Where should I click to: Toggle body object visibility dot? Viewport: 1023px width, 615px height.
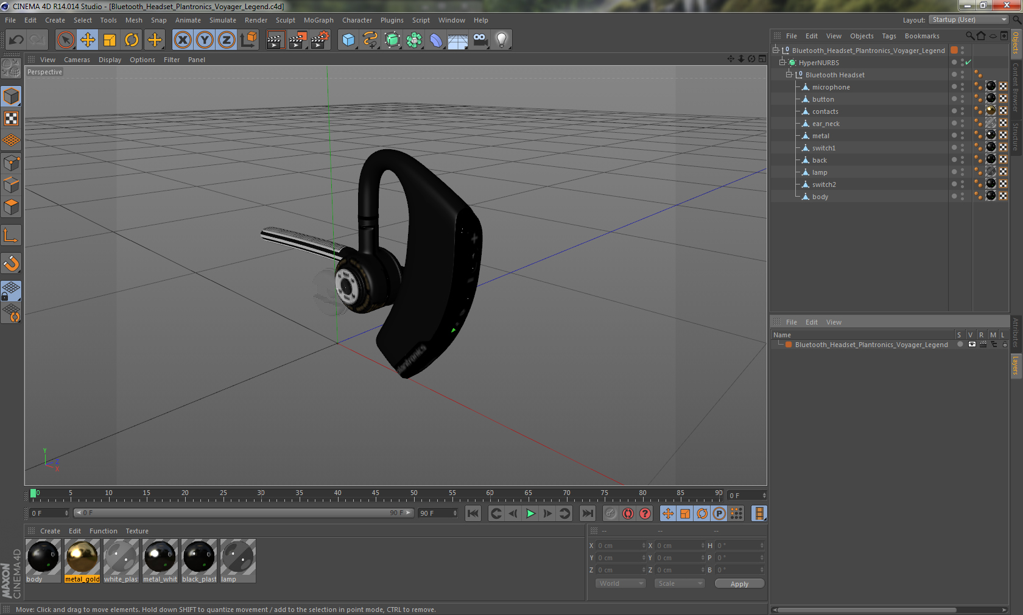click(954, 196)
